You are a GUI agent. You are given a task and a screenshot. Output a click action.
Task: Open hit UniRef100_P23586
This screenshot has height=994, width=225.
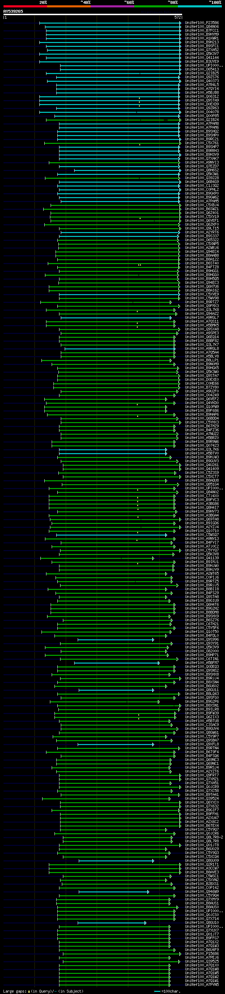point(202,23)
